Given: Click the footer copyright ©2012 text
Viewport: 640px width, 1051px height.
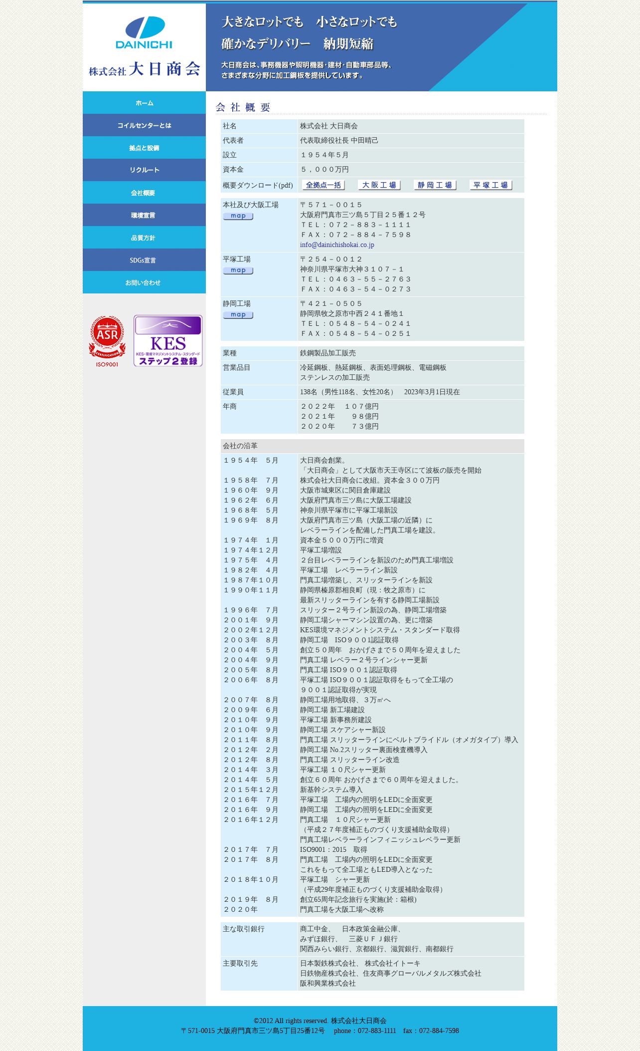Looking at the screenshot, I should tap(320, 1021).
